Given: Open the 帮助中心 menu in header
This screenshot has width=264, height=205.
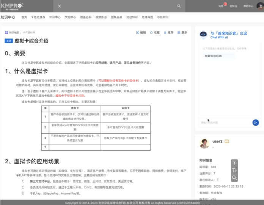Looking at the screenshot, I should 248,6.
